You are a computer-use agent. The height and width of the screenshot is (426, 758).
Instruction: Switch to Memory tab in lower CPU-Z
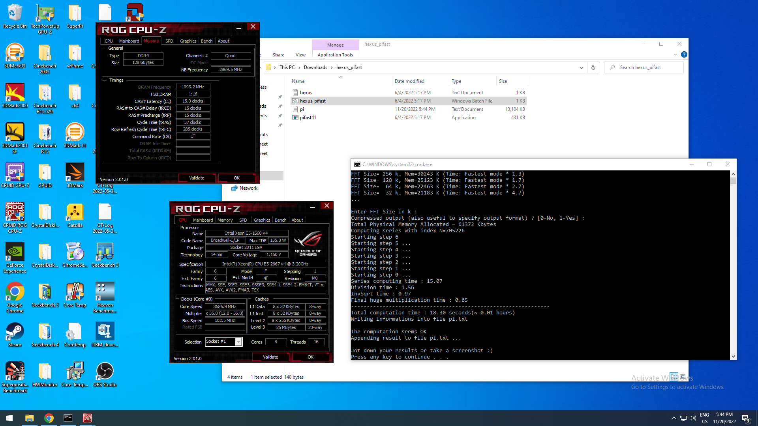pos(225,220)
